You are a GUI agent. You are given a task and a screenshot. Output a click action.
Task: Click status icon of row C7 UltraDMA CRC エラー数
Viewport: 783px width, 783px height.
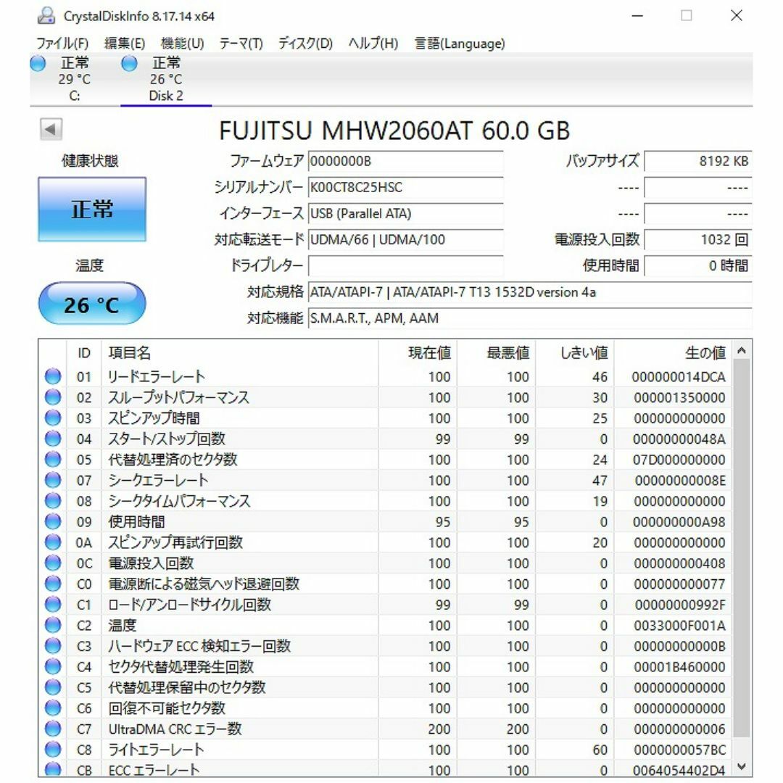[x=53, y=729]
